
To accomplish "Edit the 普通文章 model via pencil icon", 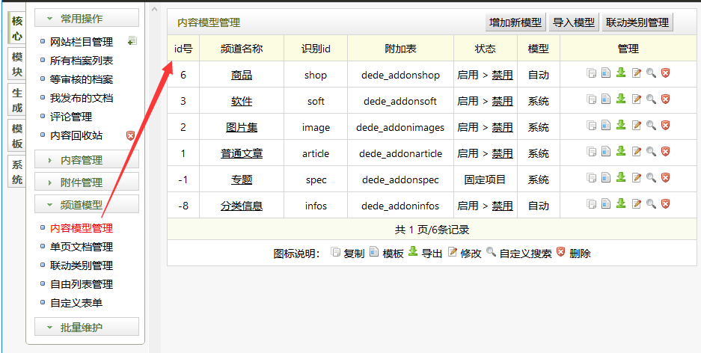I will point(637,152).
